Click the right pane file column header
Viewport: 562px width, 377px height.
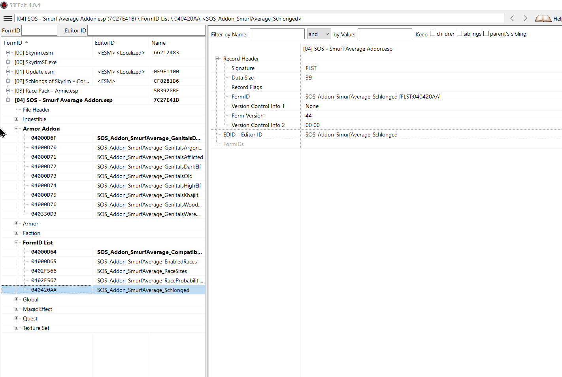pyautogui.click(x=348, y=49)
